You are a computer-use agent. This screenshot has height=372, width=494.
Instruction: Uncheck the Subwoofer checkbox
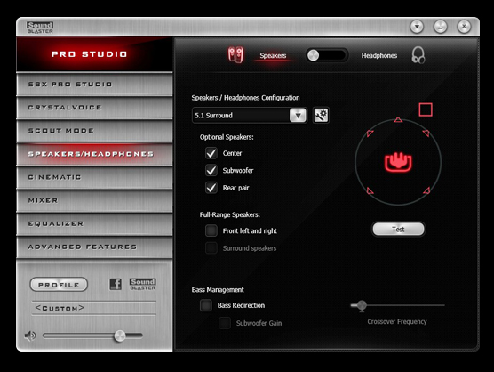click(x=211, y=170)
